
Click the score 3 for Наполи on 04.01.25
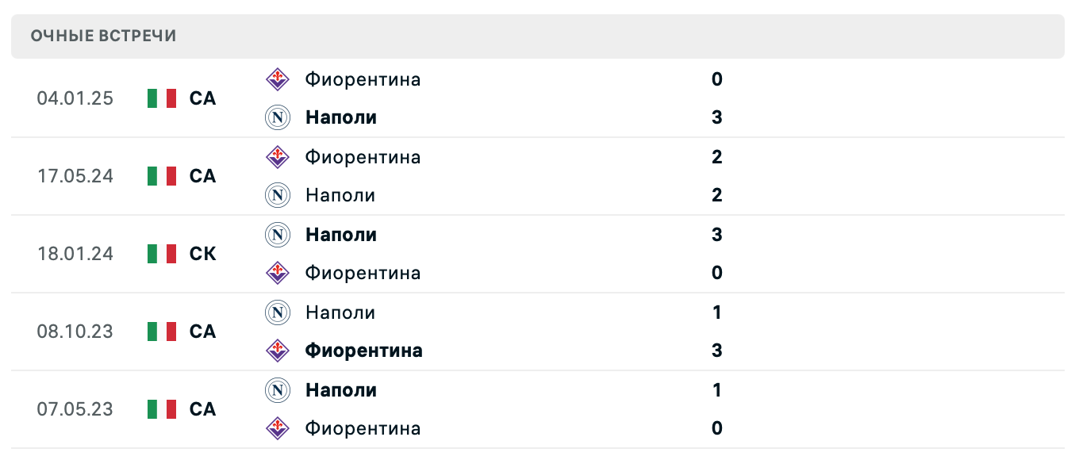(x=716, y=117)
